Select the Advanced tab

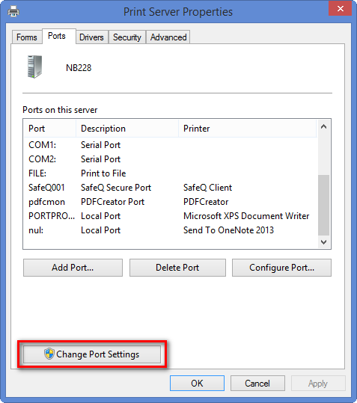[x=168, y=37]
